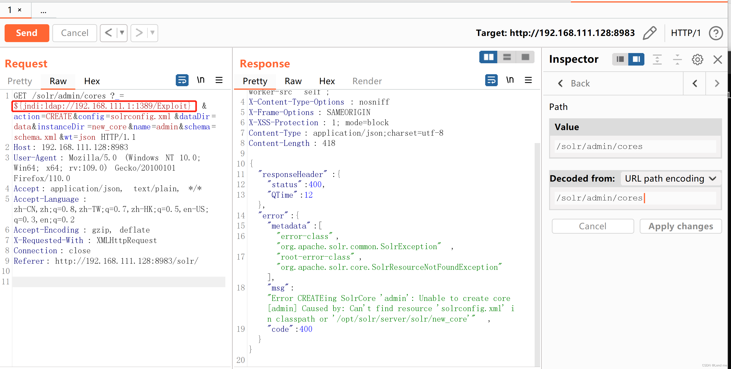
Task: Open the back history dropdown arrow
Action: pyautogui.click(x=122, y=33)
